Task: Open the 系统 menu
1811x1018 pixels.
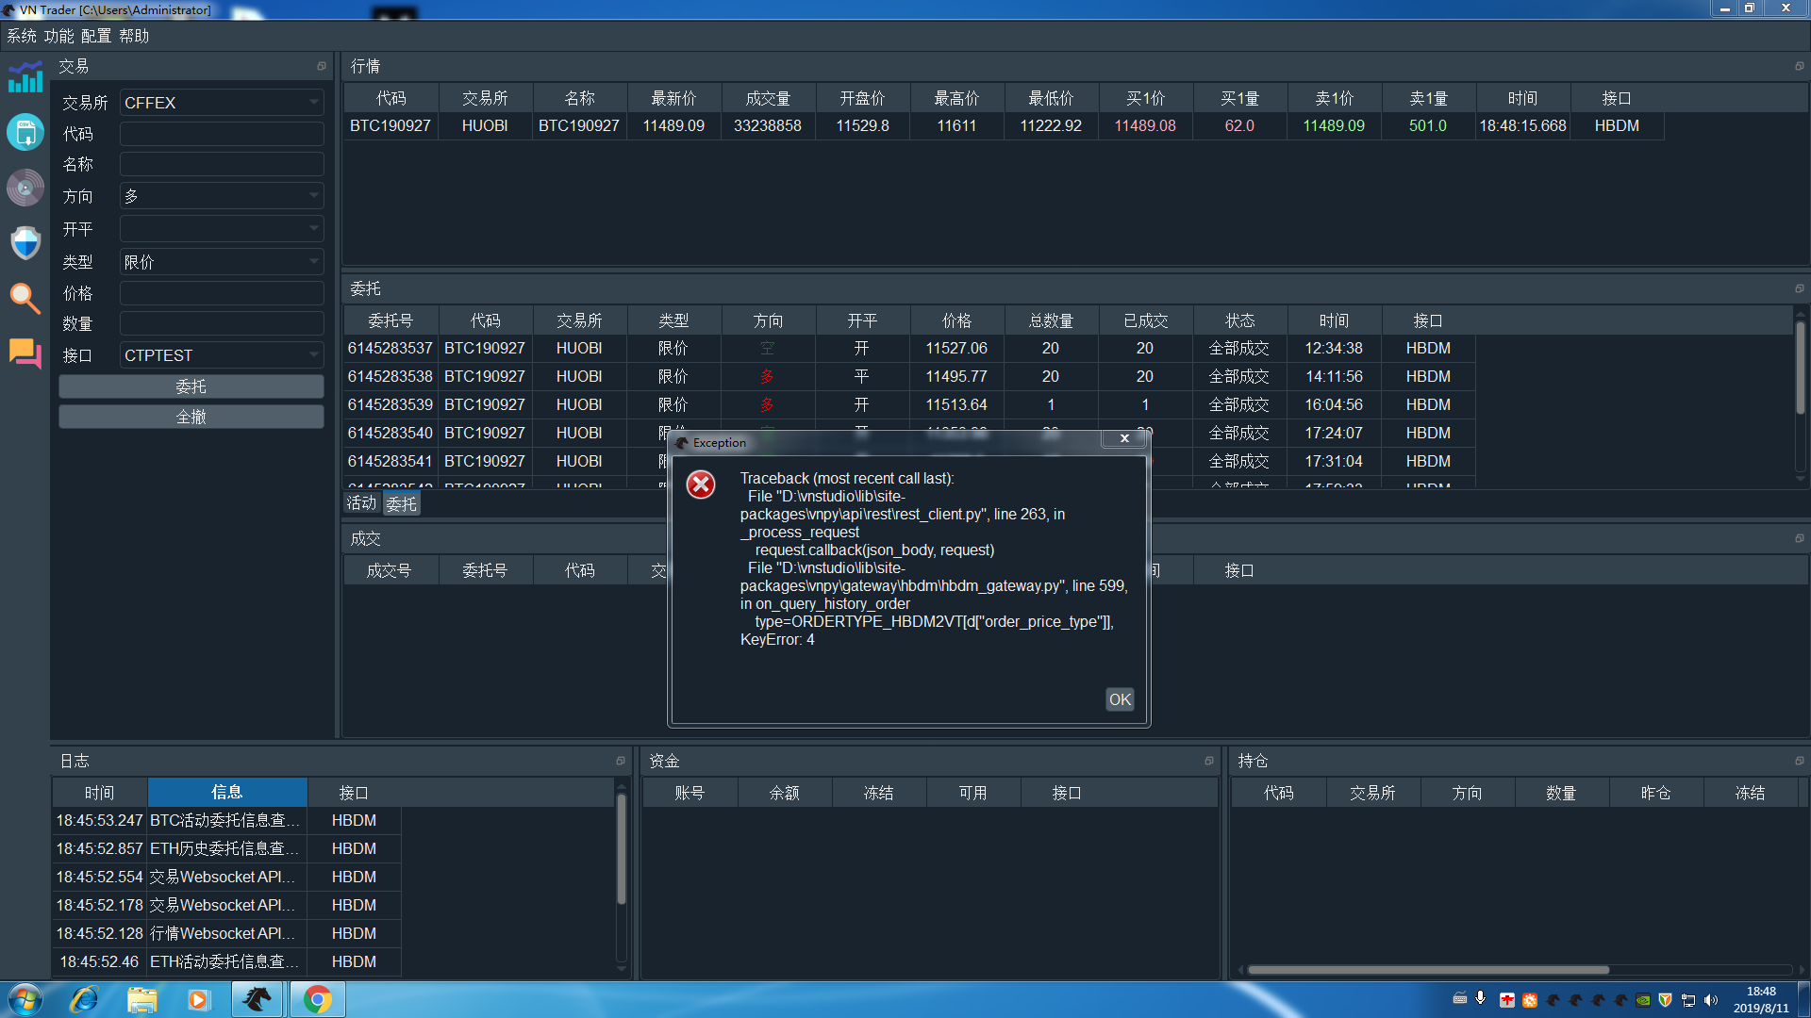Action: (x=20, y=36)
